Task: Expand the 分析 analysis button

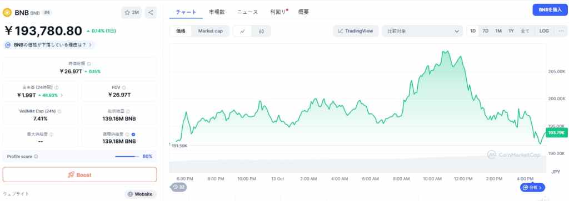Action: [532, 187]
